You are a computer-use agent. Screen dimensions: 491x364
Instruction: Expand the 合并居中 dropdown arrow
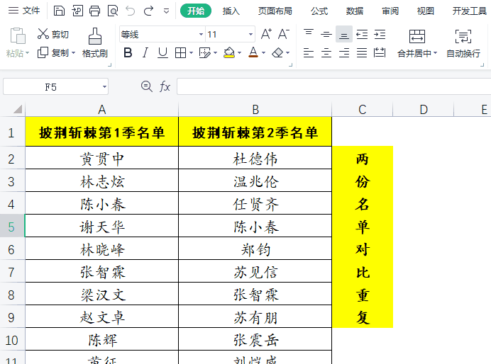(x=435, y=53)
